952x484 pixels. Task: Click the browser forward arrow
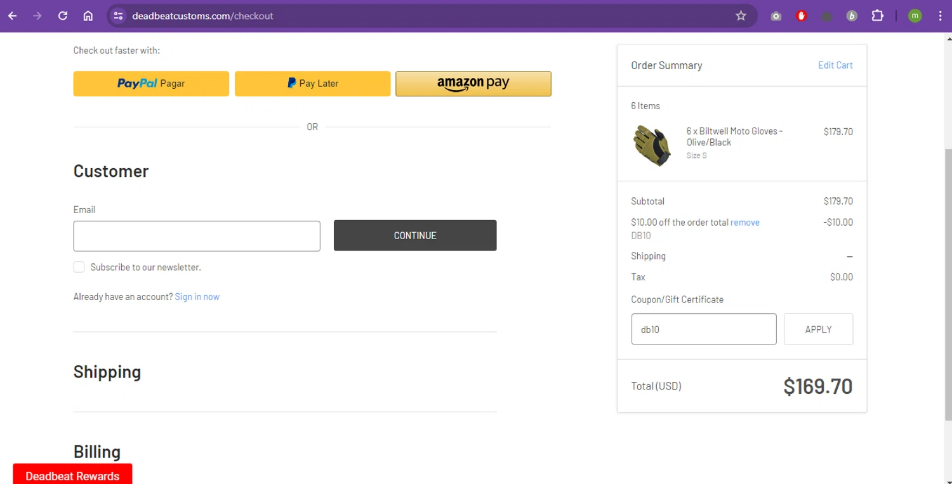[37, 16]
